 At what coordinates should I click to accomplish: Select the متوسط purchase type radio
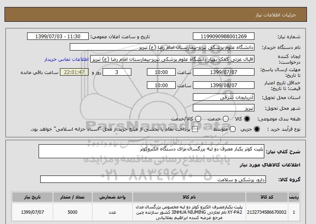click(x=233, y=129)
